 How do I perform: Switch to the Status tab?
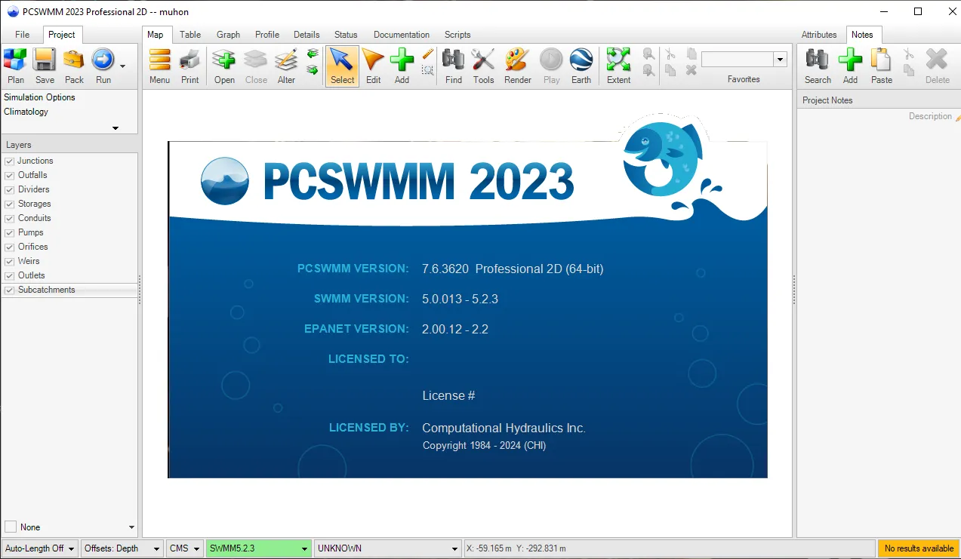(x=346, y=35)
